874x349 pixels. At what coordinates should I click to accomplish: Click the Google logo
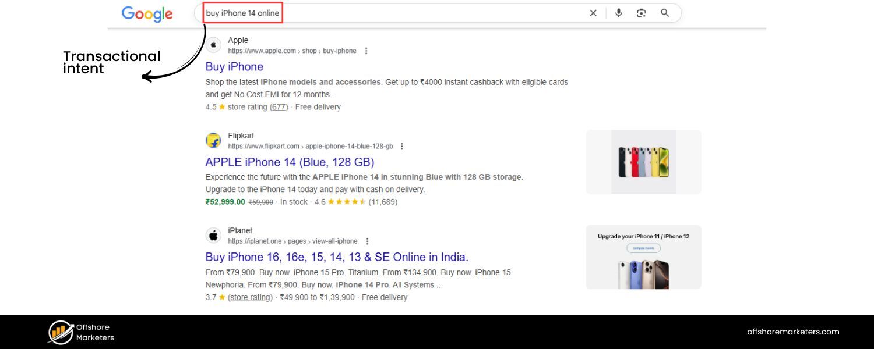(147, 14)
